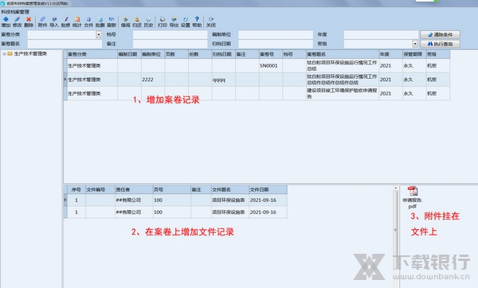Sort file list by 文件编号 header
The image size is (478, 288).
pos(100,189)
